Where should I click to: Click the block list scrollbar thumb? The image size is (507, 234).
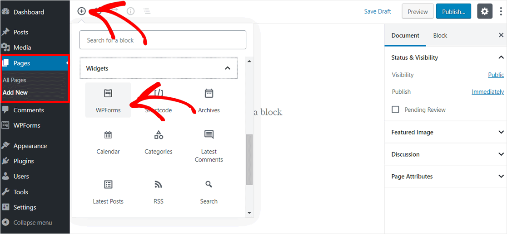pos(249,159)
